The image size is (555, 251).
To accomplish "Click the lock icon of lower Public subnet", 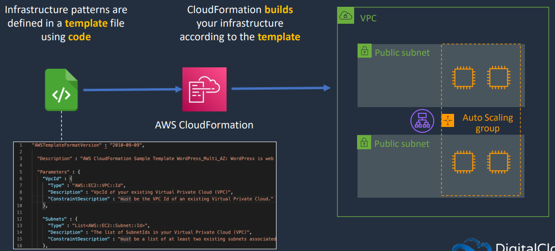I will [x=364, y=142].
